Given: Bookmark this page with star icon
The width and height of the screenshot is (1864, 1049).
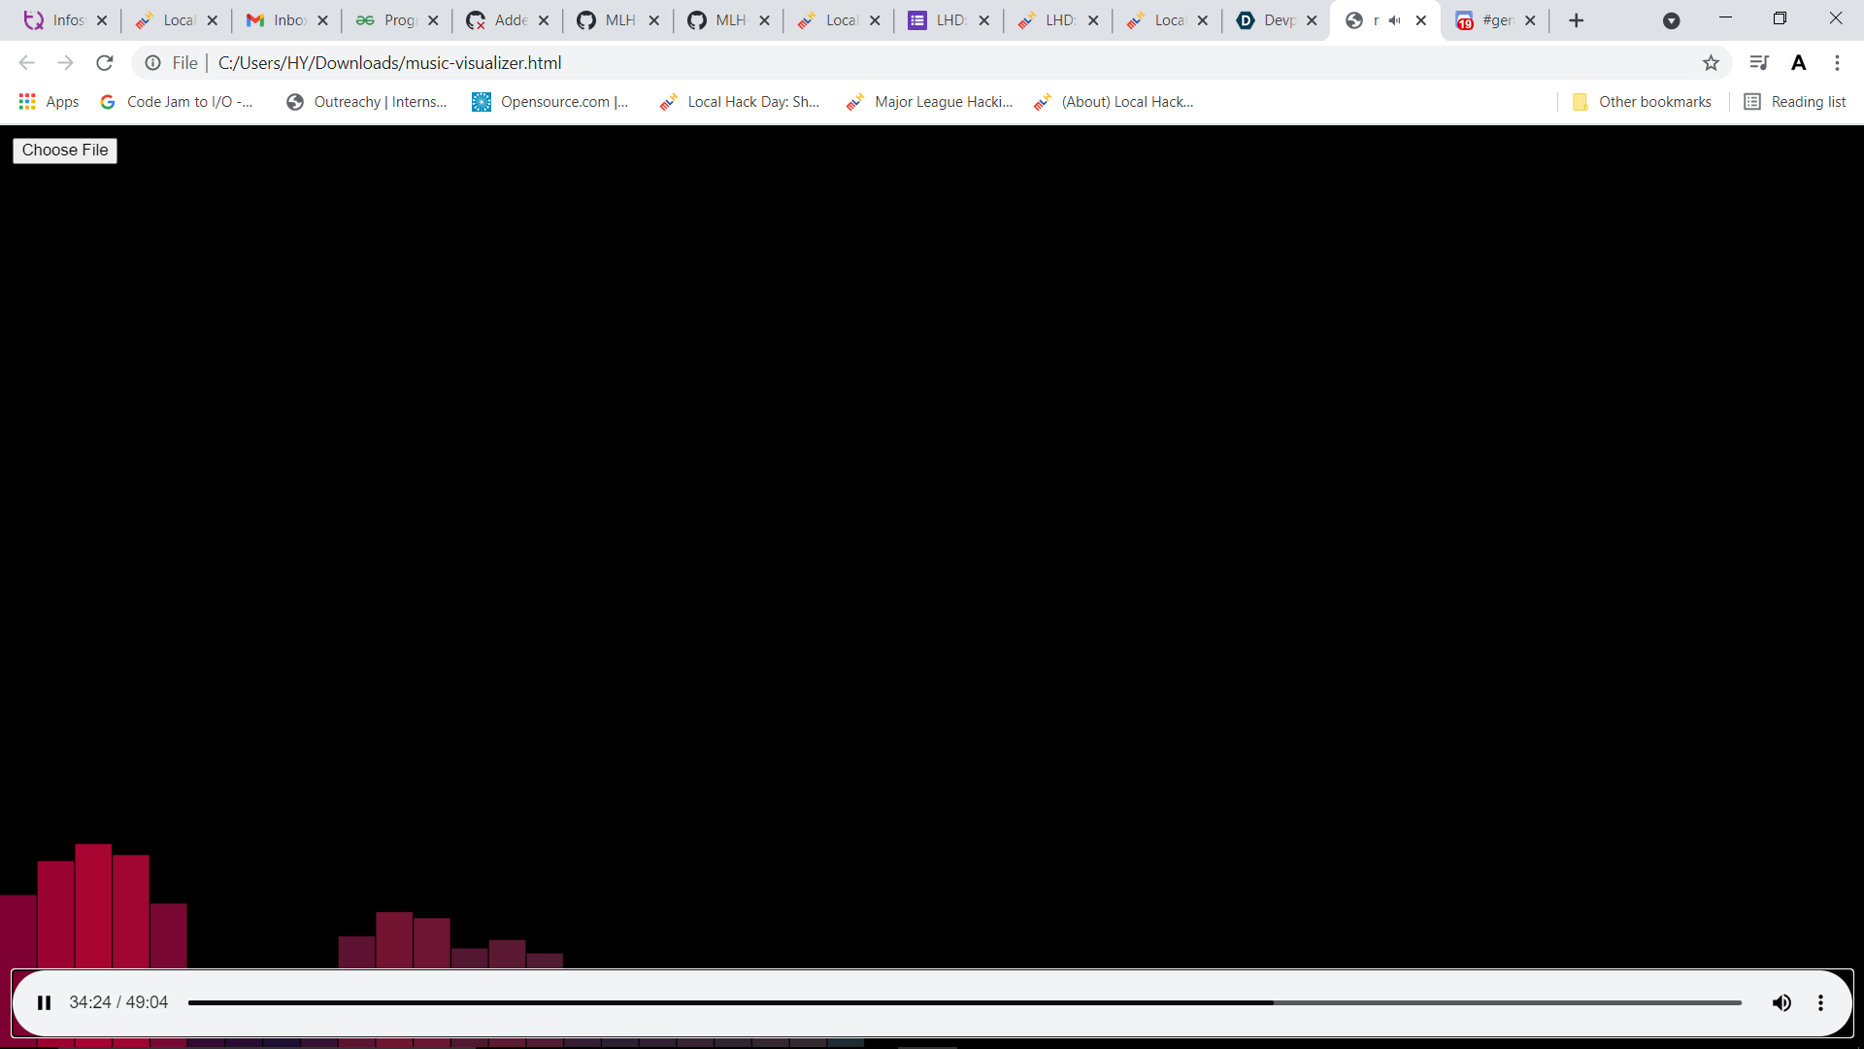Looking at the screenshot, I should tap(1711, 63).
